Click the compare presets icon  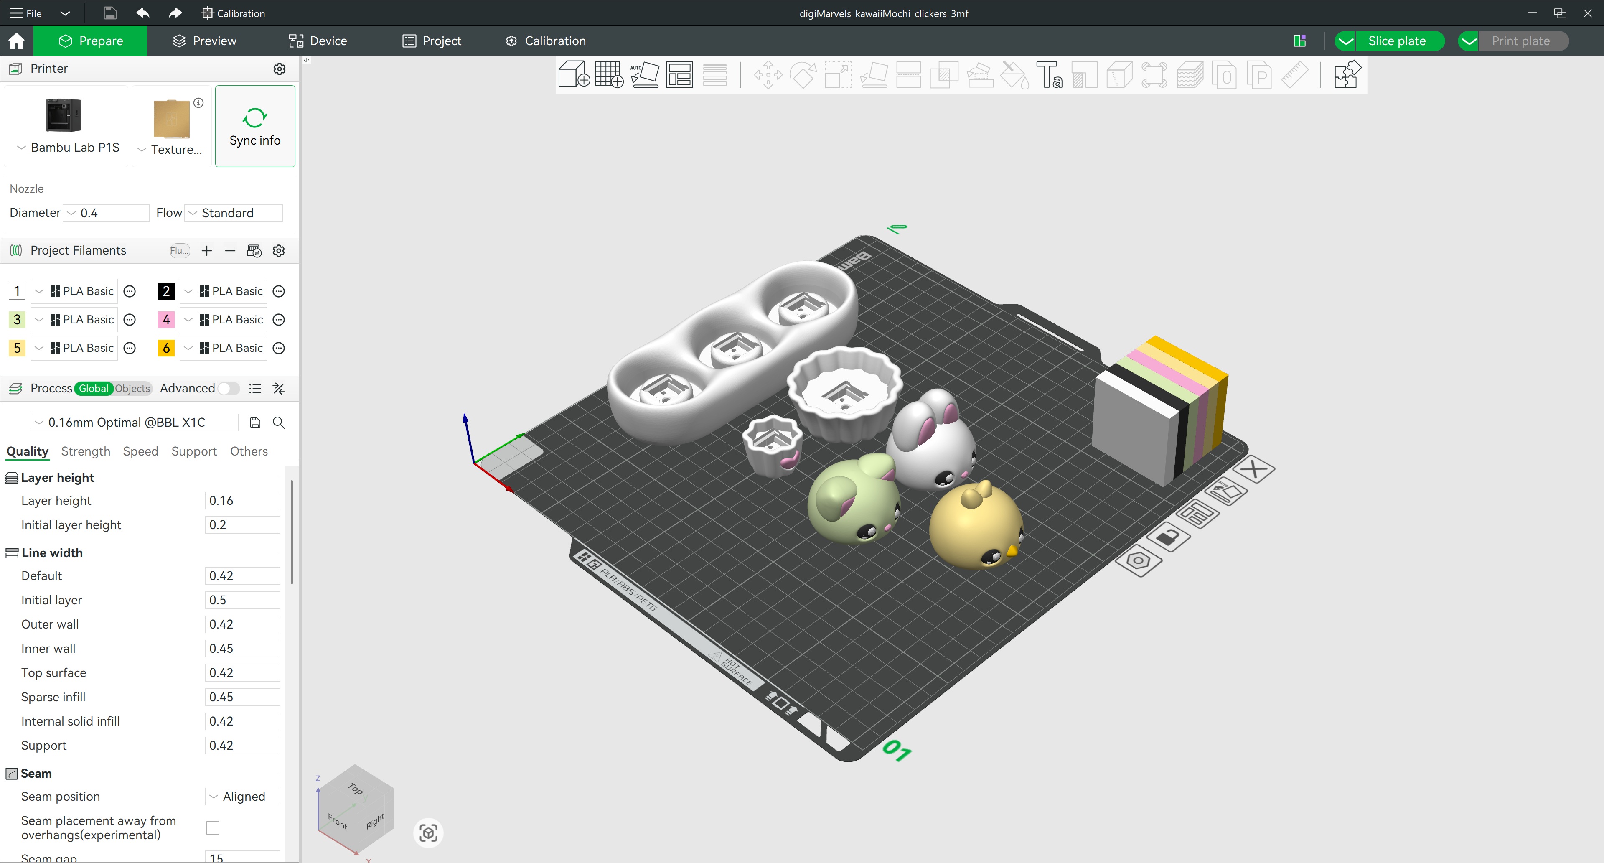coord(279,389)
